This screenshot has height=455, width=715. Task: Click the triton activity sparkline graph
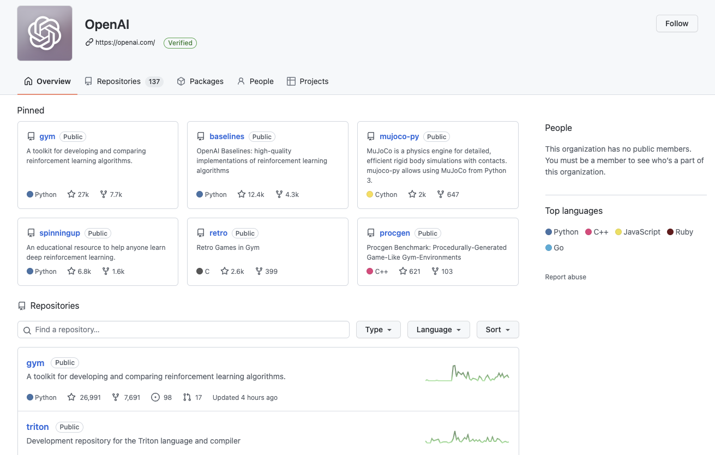467,437
